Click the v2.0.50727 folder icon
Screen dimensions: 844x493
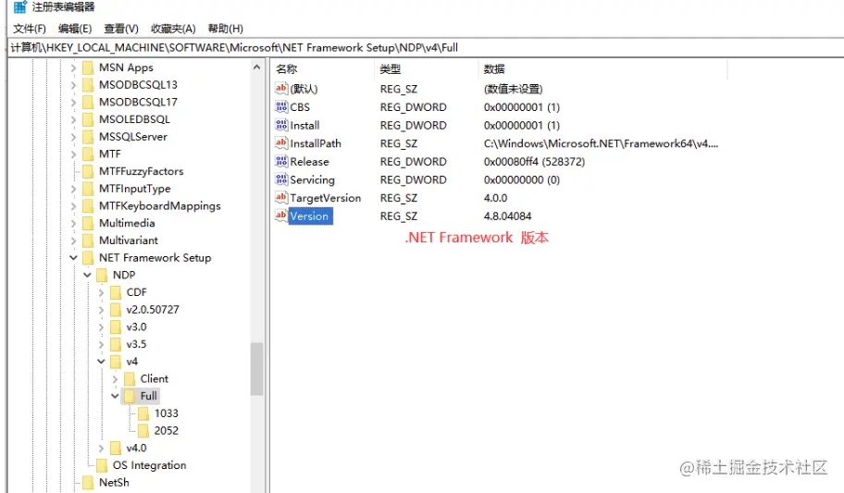(115, 310)
